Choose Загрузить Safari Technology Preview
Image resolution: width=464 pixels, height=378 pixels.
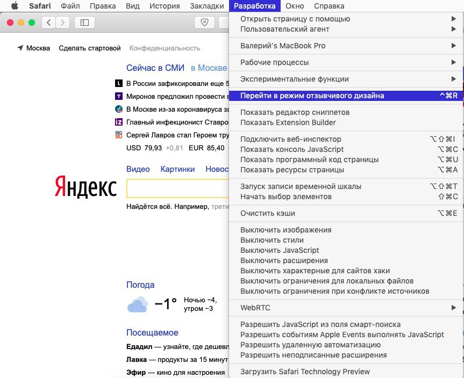(346, 372)
